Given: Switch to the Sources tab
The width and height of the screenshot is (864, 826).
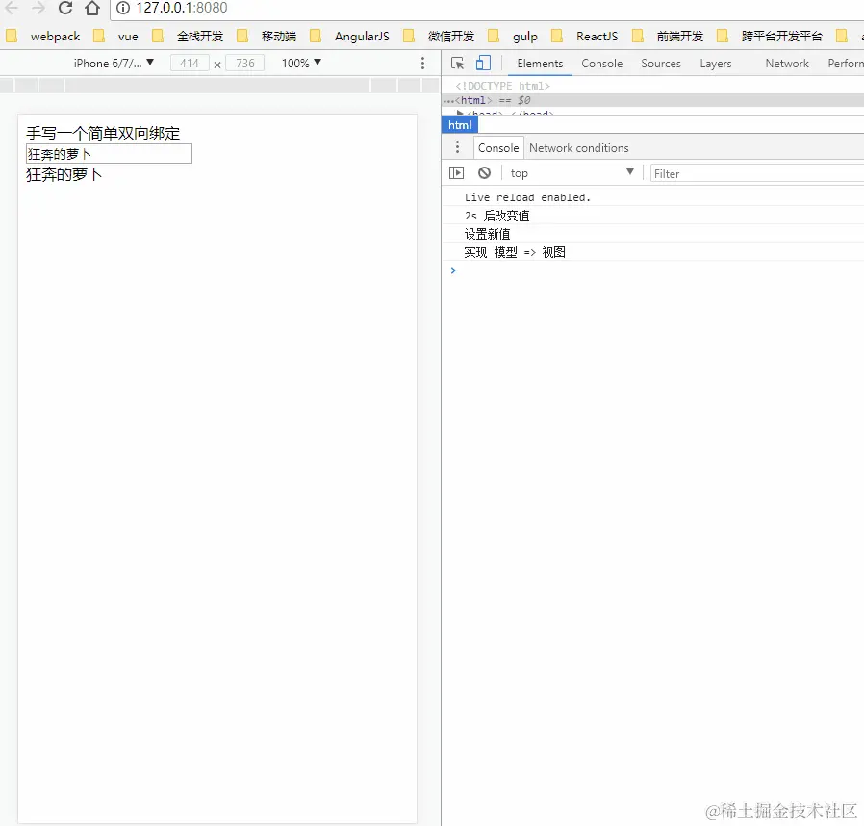Looking at the screenshot, I should pos(661,63).
